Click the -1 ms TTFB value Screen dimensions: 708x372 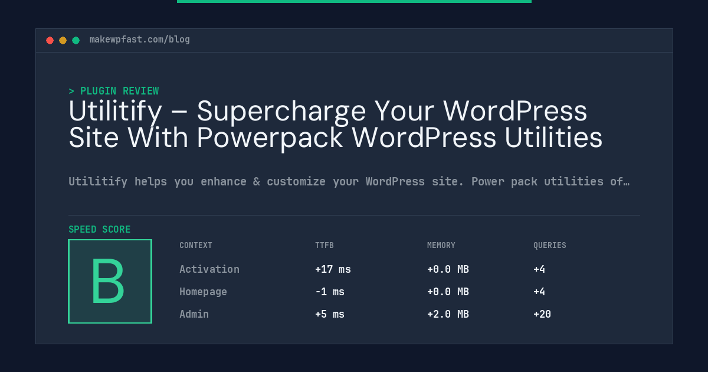(330, 292)
